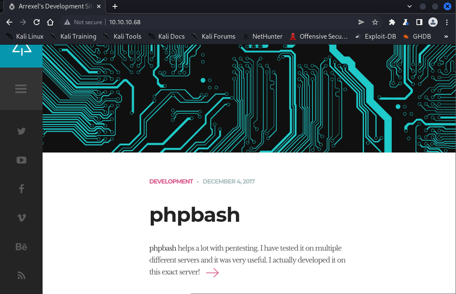Open the Vimeo sidebar icon
456x294 pixels.
[21, 218]
